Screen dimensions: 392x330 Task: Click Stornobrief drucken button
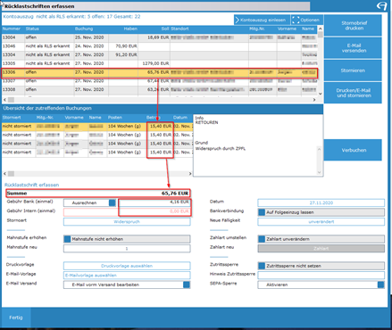(353, 26)
